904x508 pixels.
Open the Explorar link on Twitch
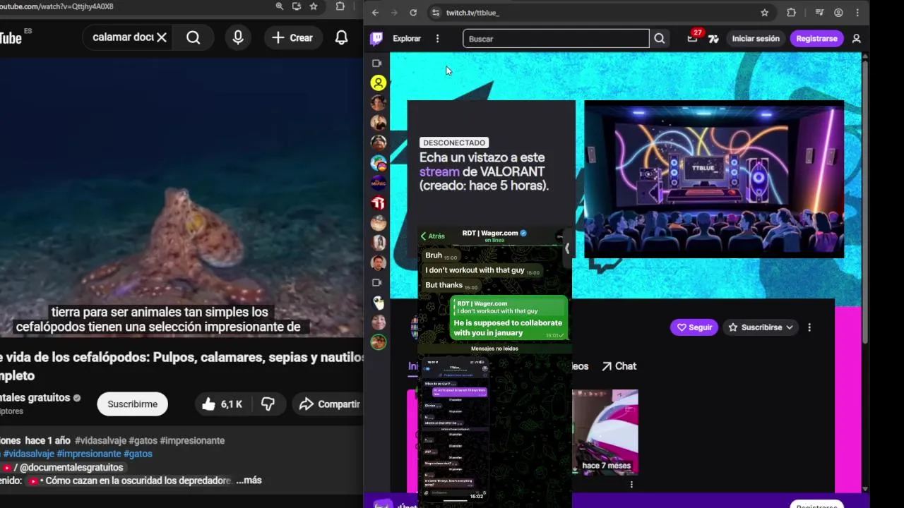click(x=407, y=39)
